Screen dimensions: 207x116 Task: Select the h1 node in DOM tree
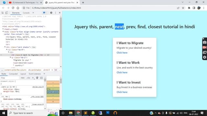pyautogui.click(x=31, y=38)
